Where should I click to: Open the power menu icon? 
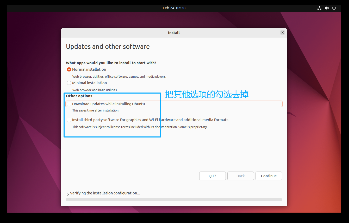[x=334, y=8]
